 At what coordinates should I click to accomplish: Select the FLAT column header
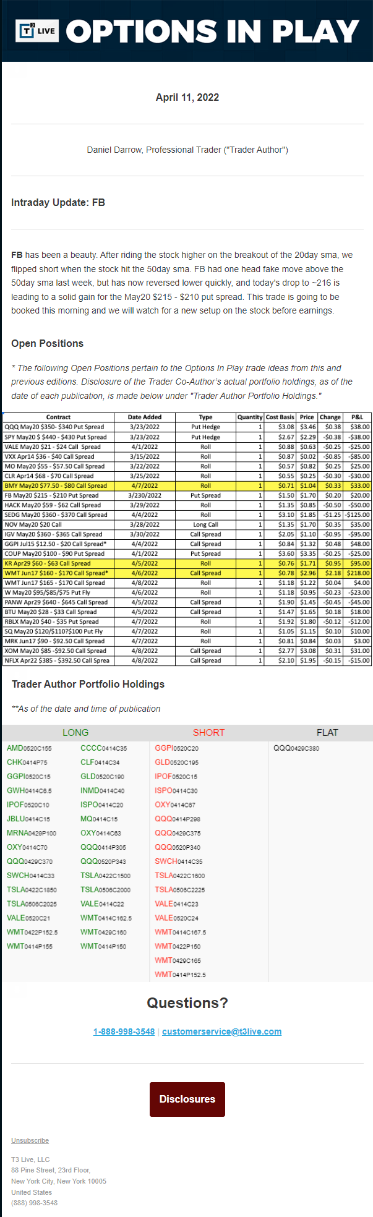pos(327,733)
